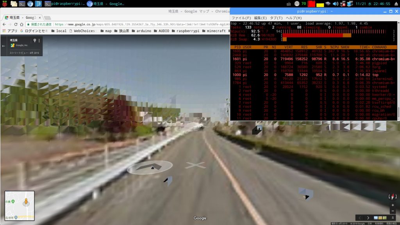The height and width of the screenshot is (225, 400).
Task: Open the Street View three-dot options menu
Action: click(x=39, y=41)
